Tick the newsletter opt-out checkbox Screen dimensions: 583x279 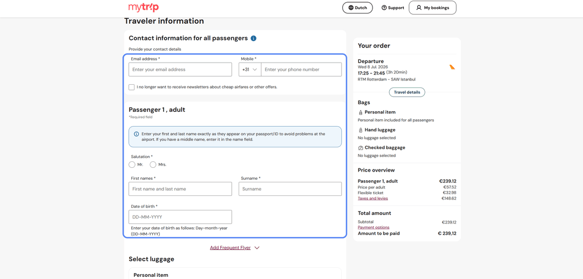click(x=132, y=87)
